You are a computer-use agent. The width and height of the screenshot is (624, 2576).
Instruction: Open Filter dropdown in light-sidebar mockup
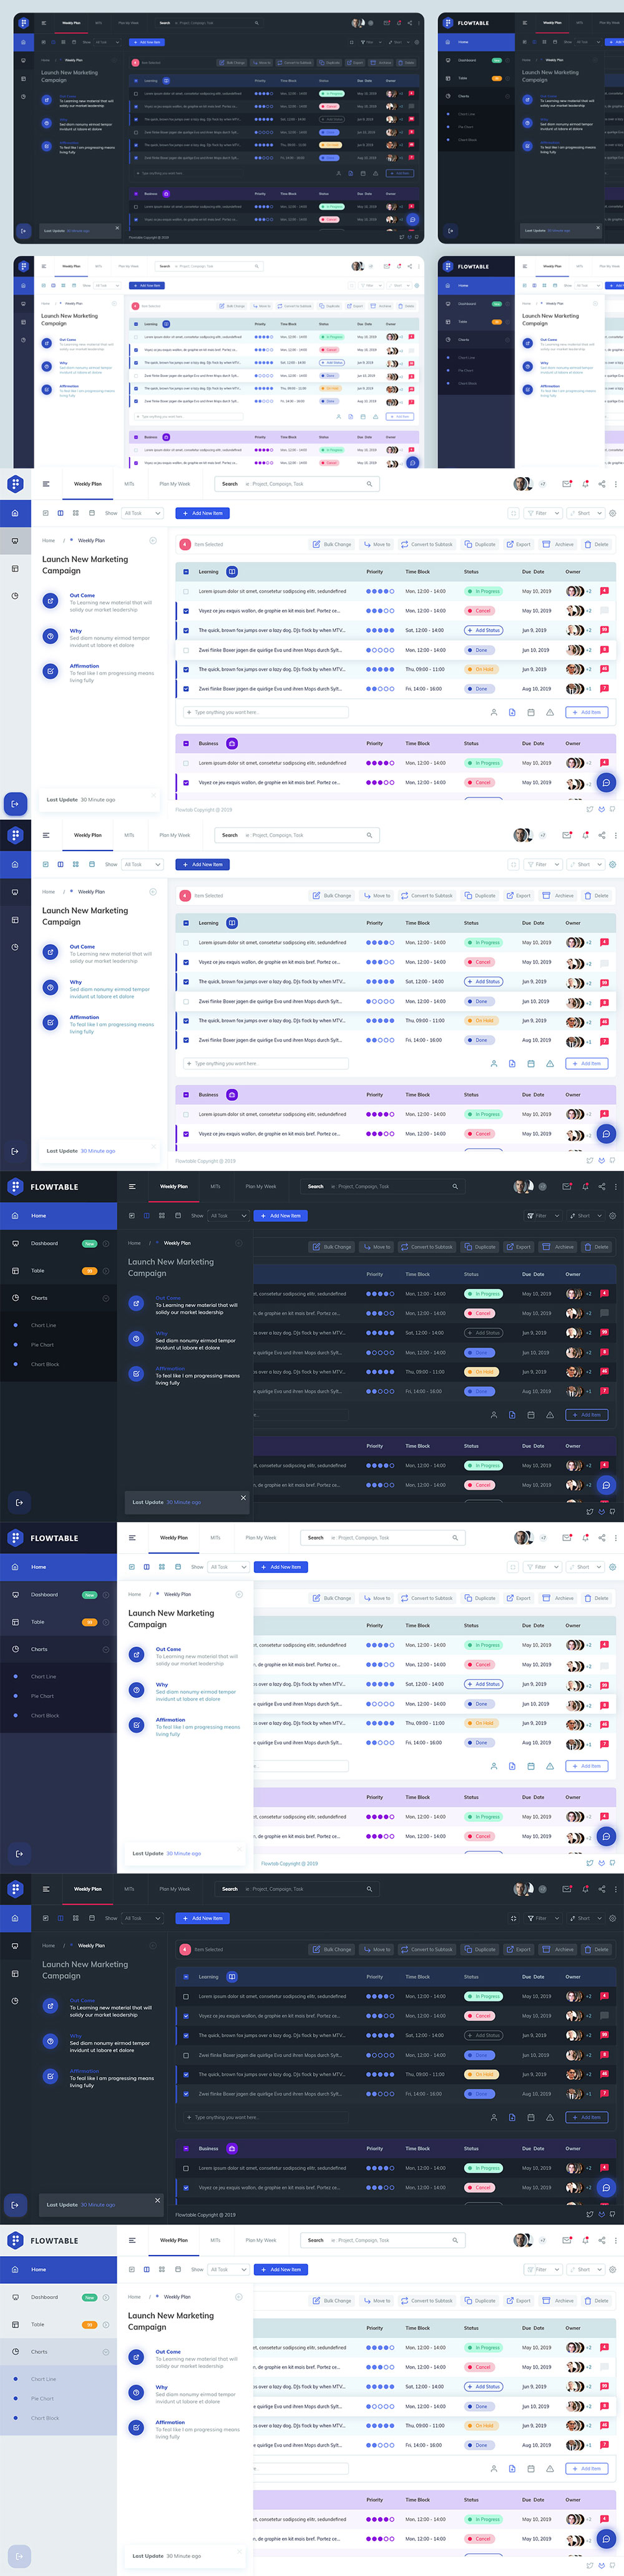(543, 2269)
